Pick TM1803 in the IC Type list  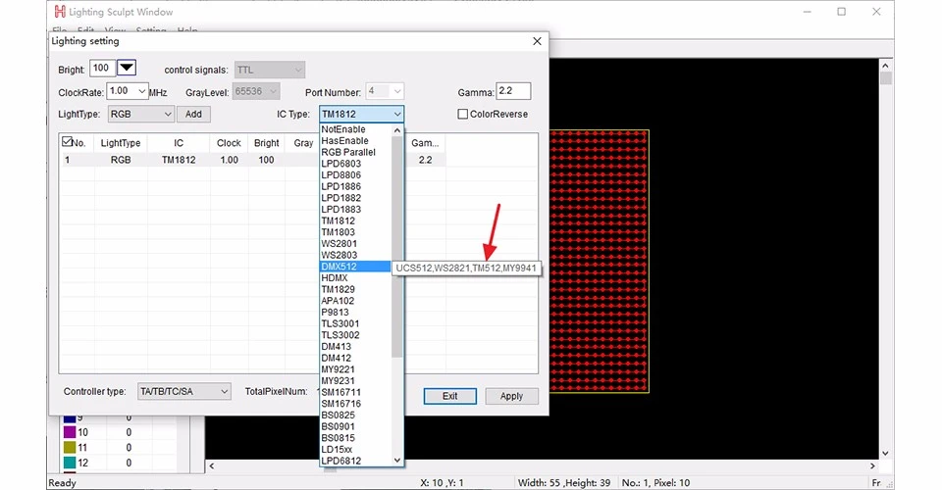point(355,232)
